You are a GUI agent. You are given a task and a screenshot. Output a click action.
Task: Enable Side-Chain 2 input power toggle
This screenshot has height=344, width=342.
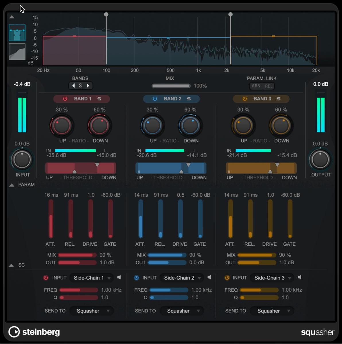point(136,277)
